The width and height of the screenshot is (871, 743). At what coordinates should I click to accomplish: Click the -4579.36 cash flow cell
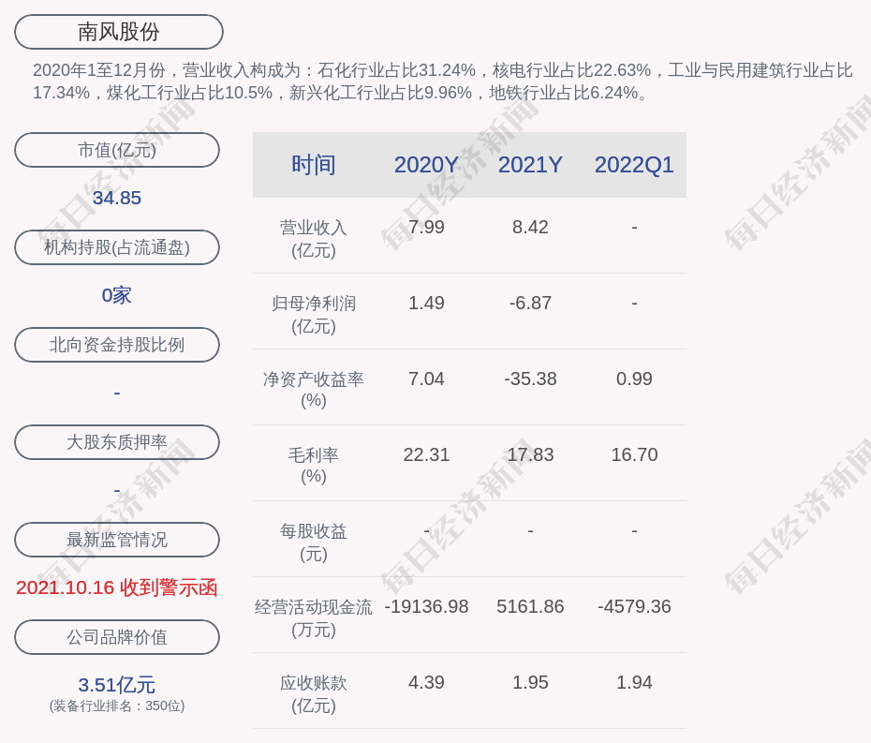click(x=634, y=606)
